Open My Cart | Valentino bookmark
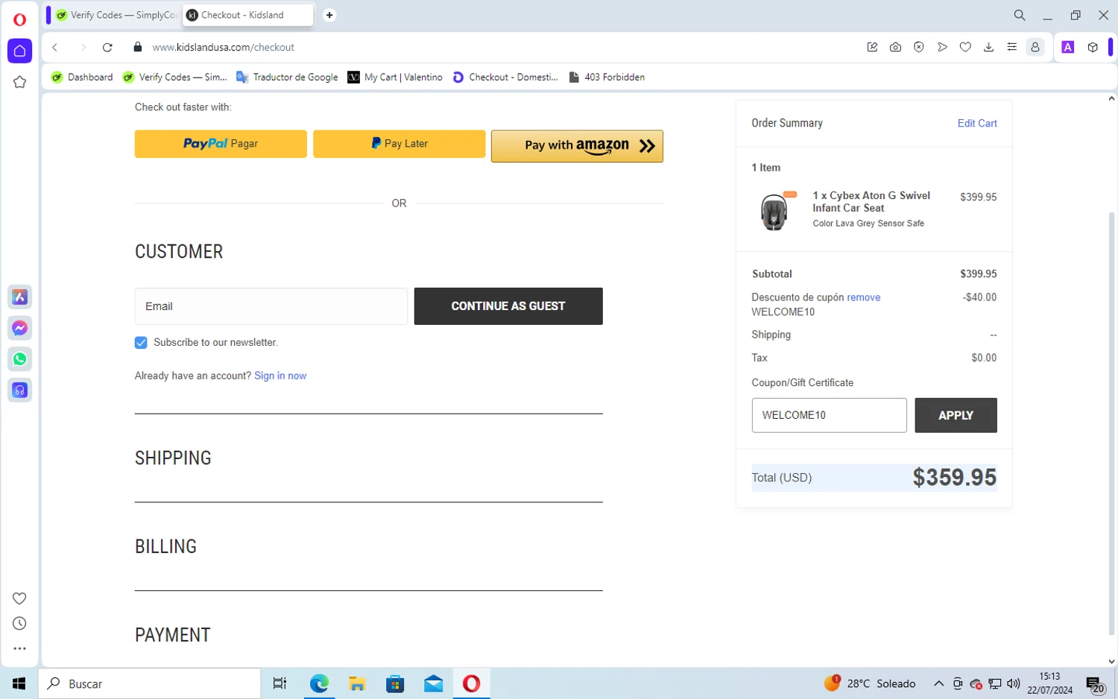 [395, 77]
